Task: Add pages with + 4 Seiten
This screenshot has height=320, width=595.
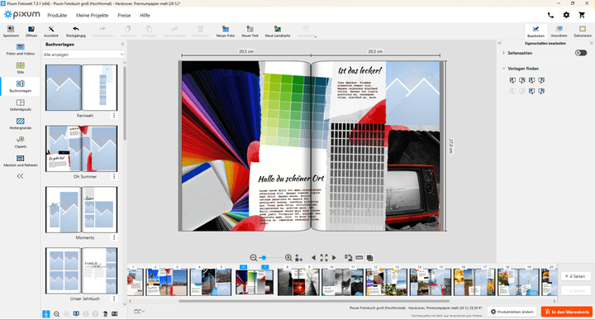Action: click(575, 276)
